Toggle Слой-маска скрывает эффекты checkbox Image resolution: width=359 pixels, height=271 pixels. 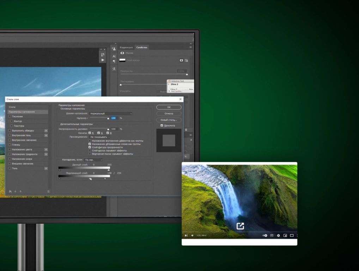[x=90, y=151]
